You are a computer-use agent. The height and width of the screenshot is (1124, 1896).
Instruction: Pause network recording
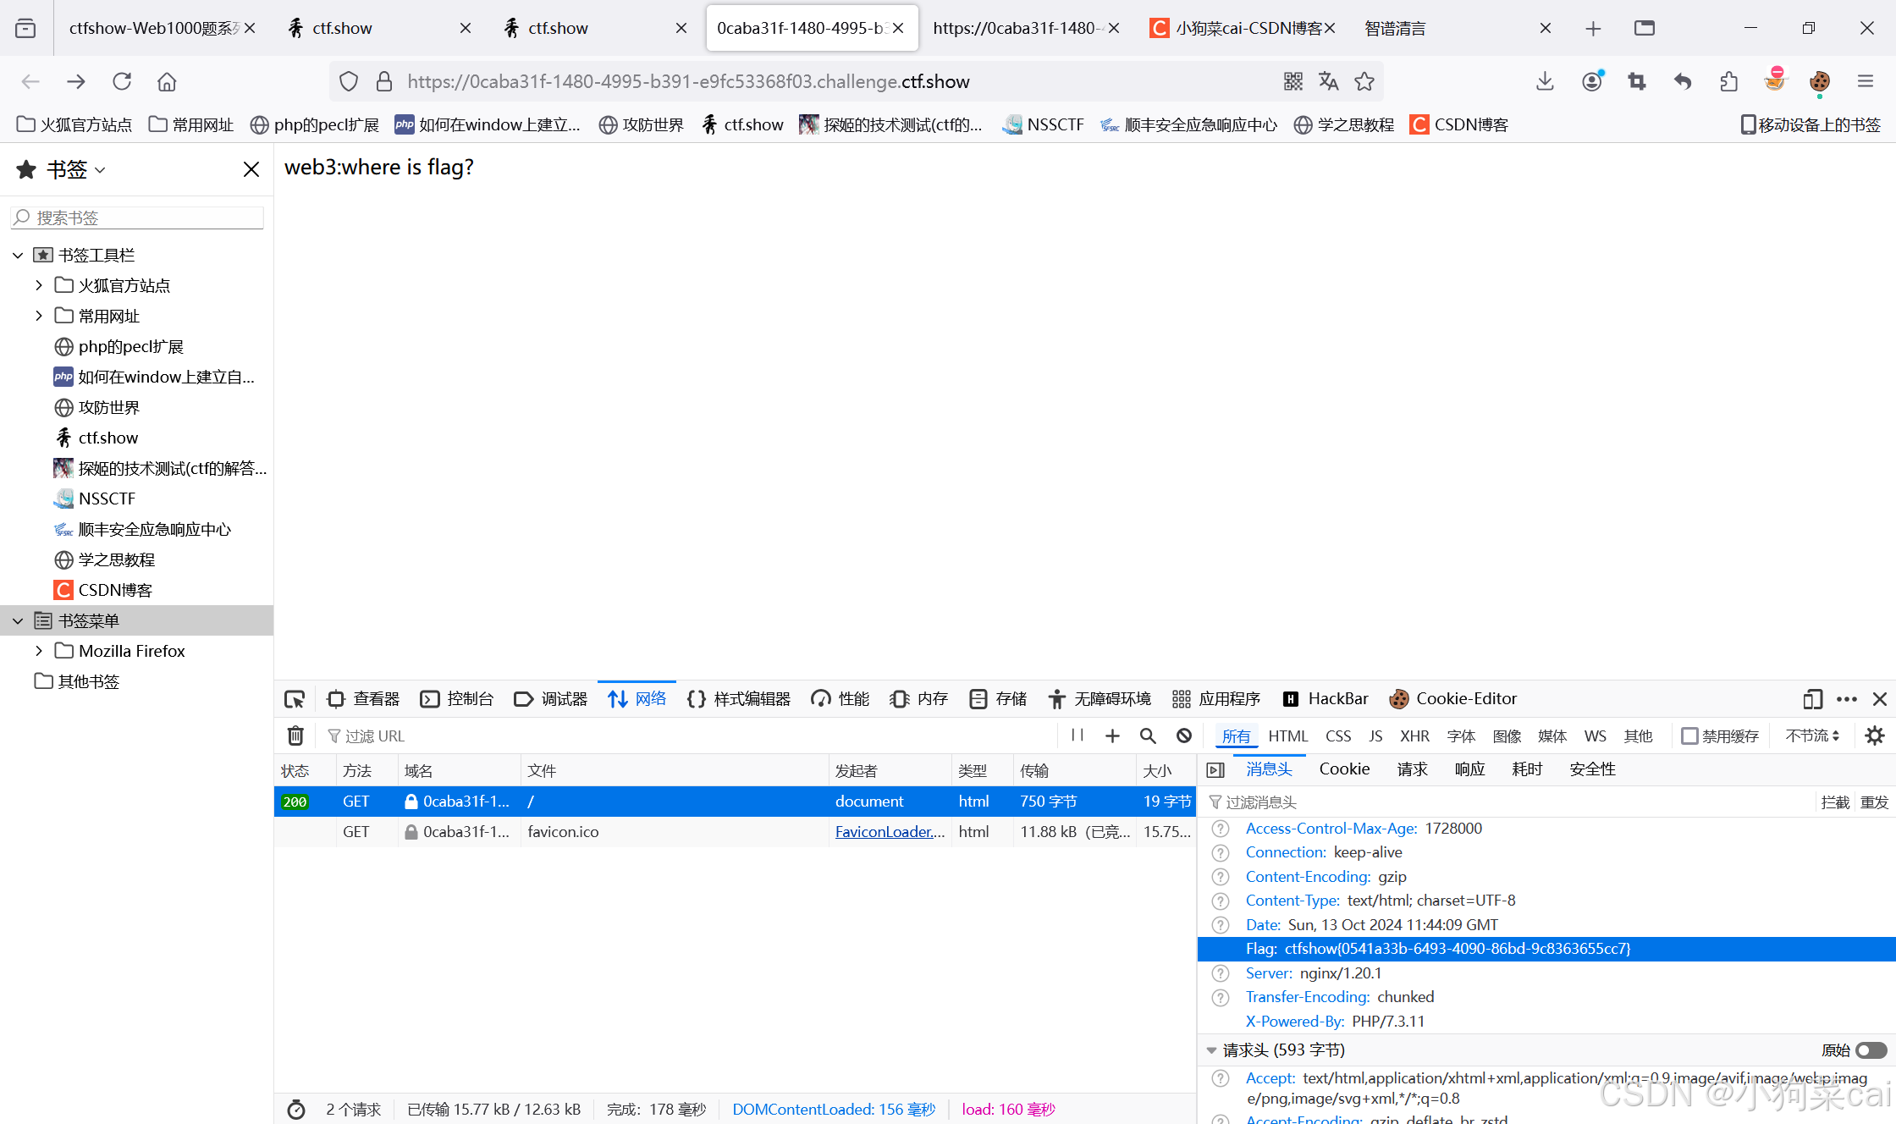1077,736
